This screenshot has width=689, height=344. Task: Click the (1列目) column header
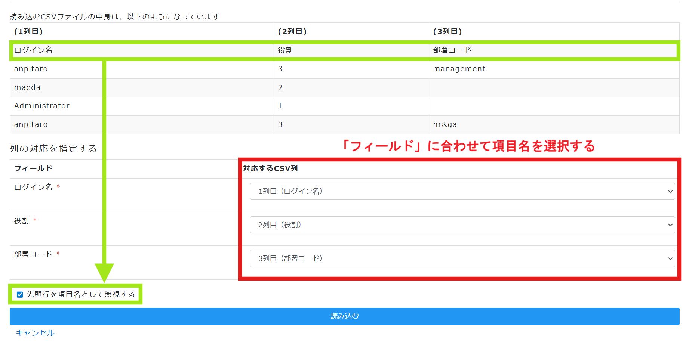[x=29, y=32]
